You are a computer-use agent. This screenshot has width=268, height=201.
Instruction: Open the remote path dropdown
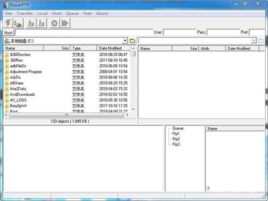[253, 41]
